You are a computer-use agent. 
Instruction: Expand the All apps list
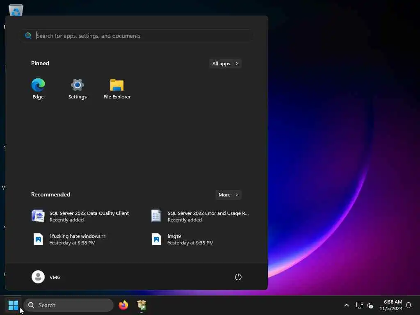tap(225, 64)
